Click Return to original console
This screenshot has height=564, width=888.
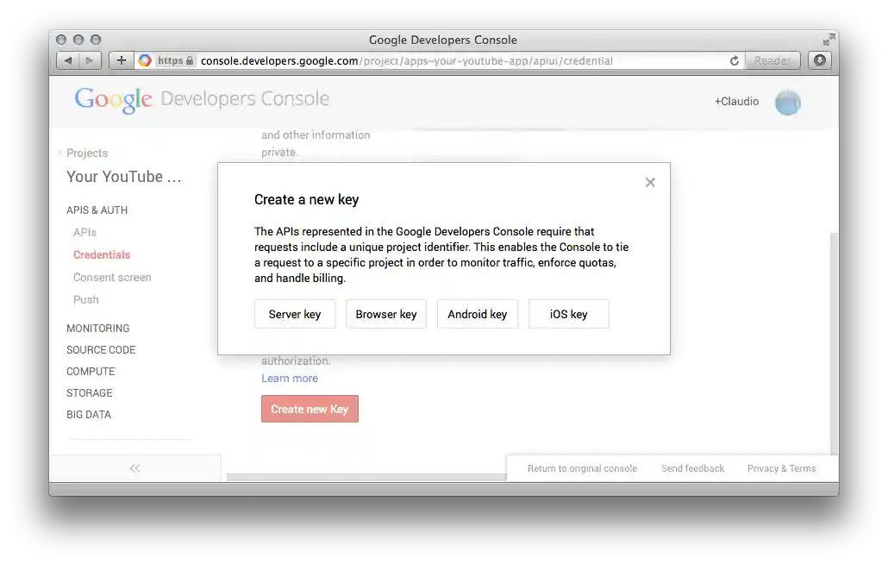(582, 468)
